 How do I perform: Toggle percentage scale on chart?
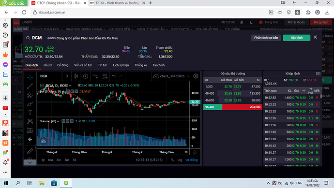pyautogui.click(x=172, y=160)
